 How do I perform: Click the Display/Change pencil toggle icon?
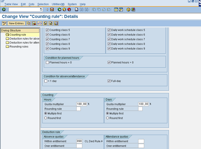4,23
